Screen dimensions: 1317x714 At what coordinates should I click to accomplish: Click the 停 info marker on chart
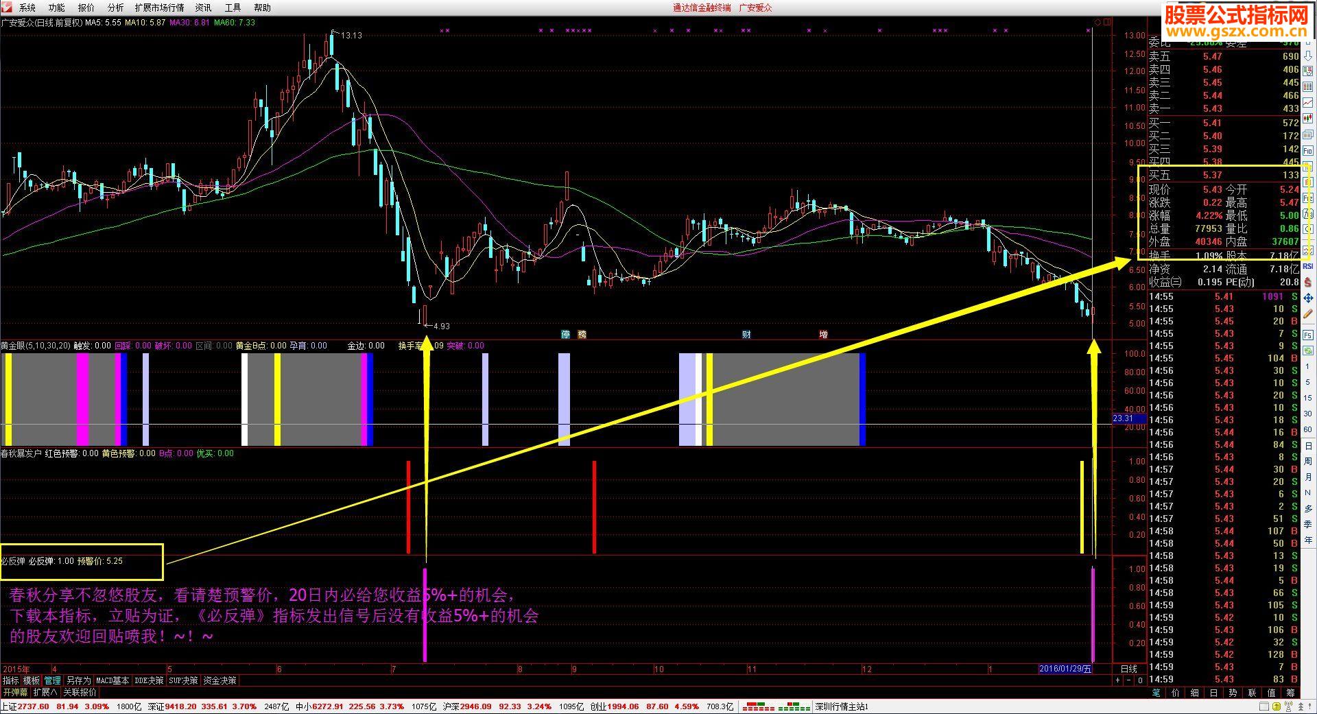coord(566,335)
